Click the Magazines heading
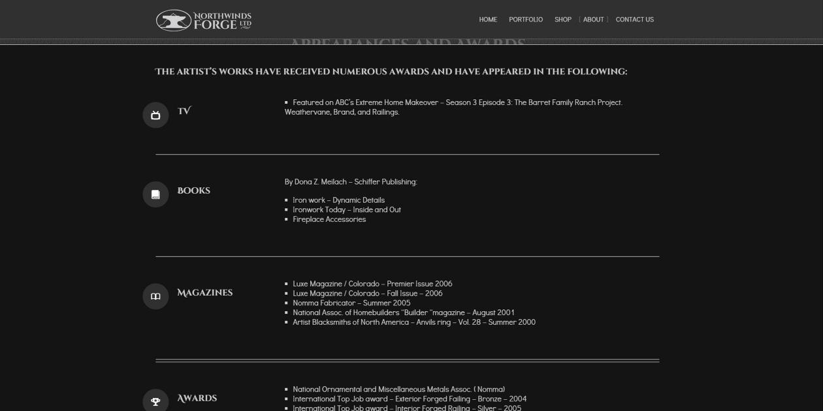The width and height of the screenshot is (823, 411). coord(205,293)
